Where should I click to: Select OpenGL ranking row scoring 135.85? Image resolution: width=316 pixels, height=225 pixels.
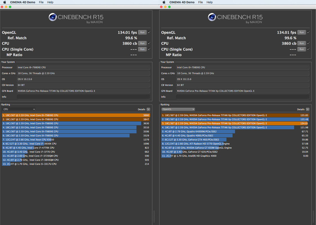pos(235,115)
